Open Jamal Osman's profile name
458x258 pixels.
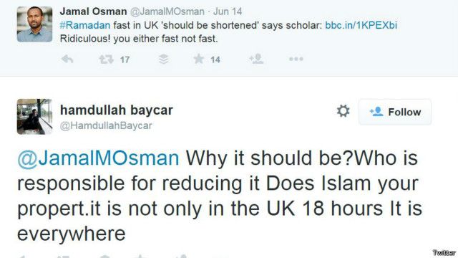(93, 11)
